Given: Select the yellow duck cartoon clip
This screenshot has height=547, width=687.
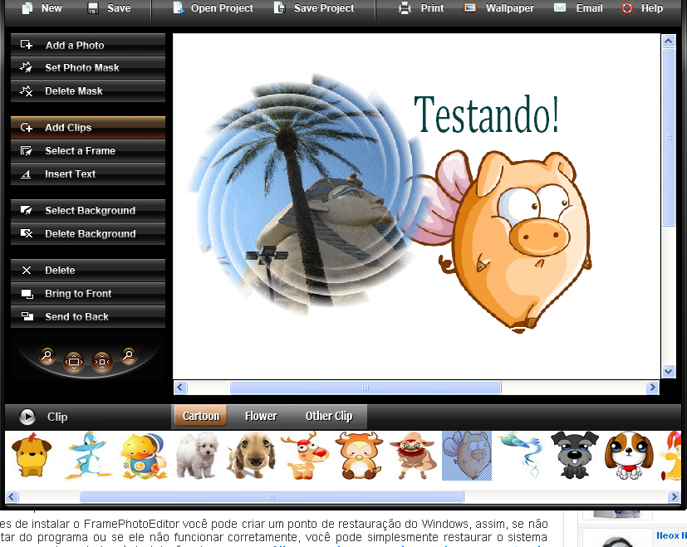Looking at the screenshot, I should [144, 457].
